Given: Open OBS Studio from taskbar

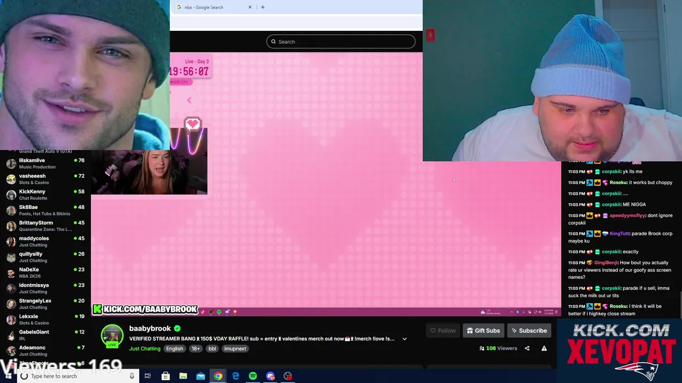Looking at the screenshot, I should coord(288,376).
